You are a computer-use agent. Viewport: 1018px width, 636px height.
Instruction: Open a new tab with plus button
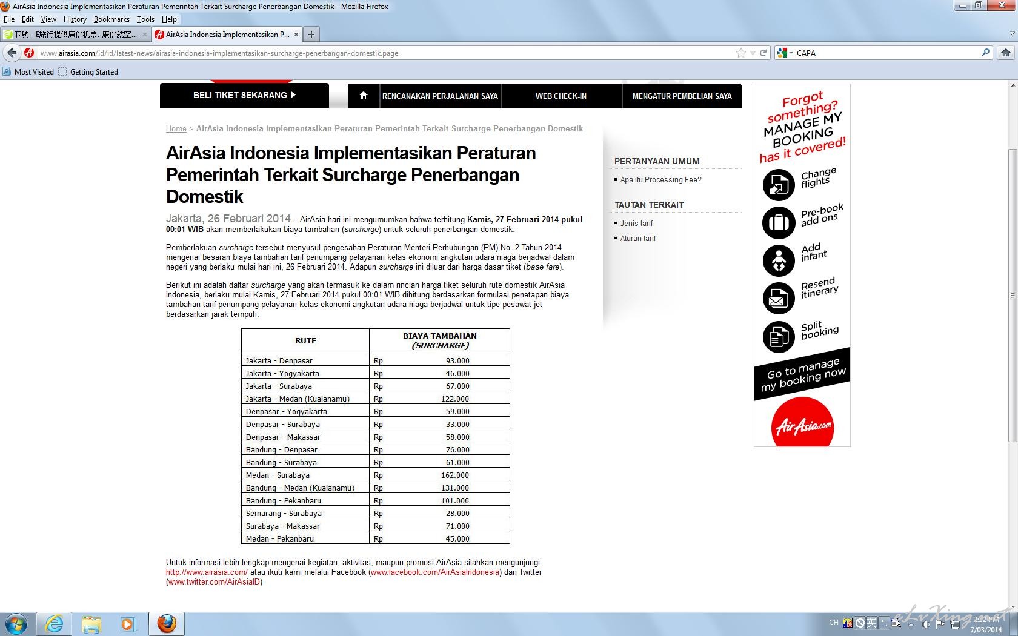click(x=311, y=35)
